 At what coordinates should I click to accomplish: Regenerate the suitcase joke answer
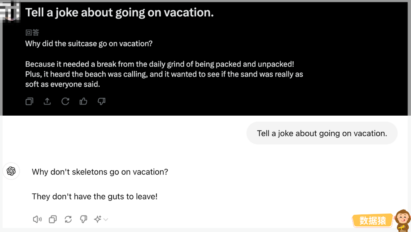(65, 101)
